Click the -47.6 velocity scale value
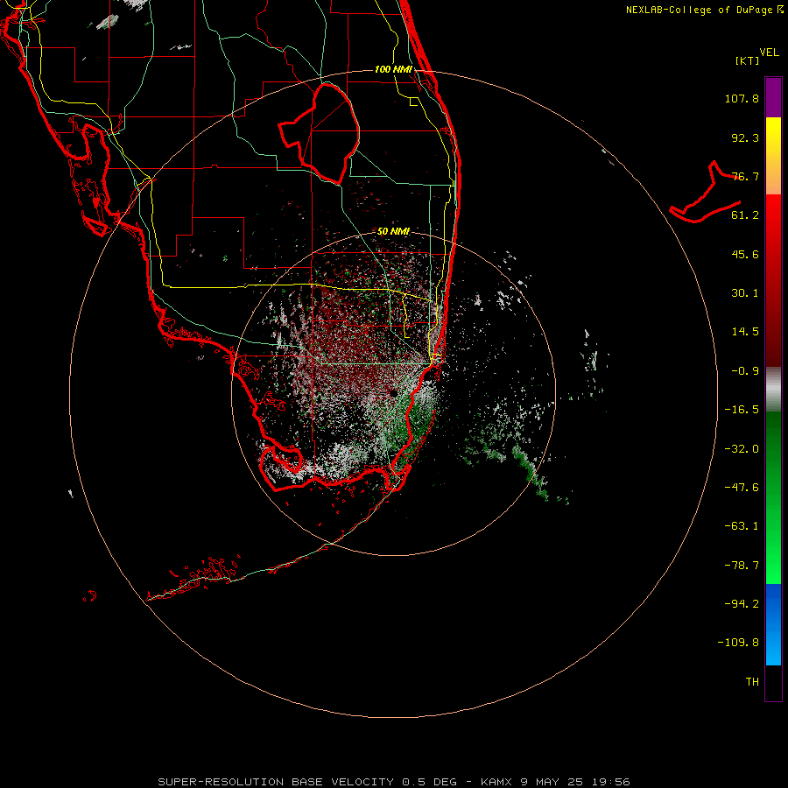The image size is (788, 788). 742,488
